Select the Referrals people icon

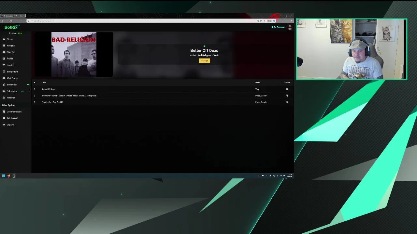click(x=4, y=97)
